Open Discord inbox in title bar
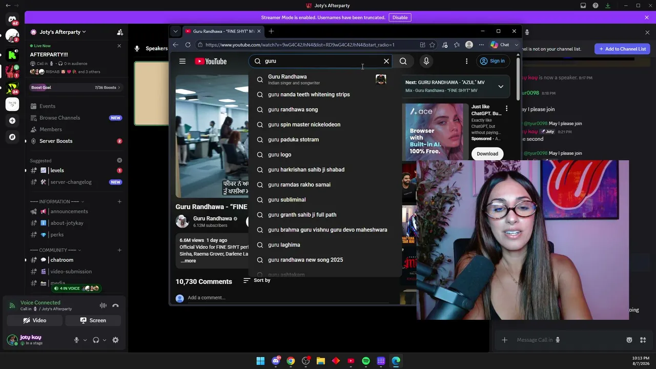Screen dimensions: 656x369 [x=583, y=6]
